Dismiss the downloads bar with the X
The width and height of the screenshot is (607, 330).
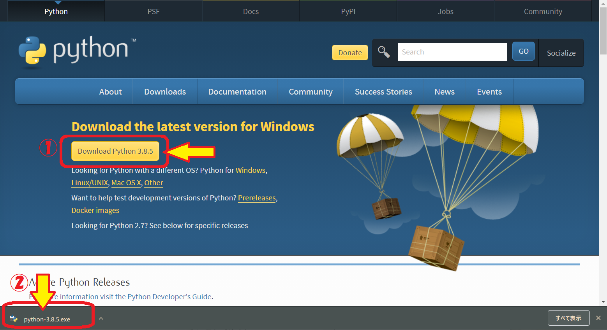[598, 318]
